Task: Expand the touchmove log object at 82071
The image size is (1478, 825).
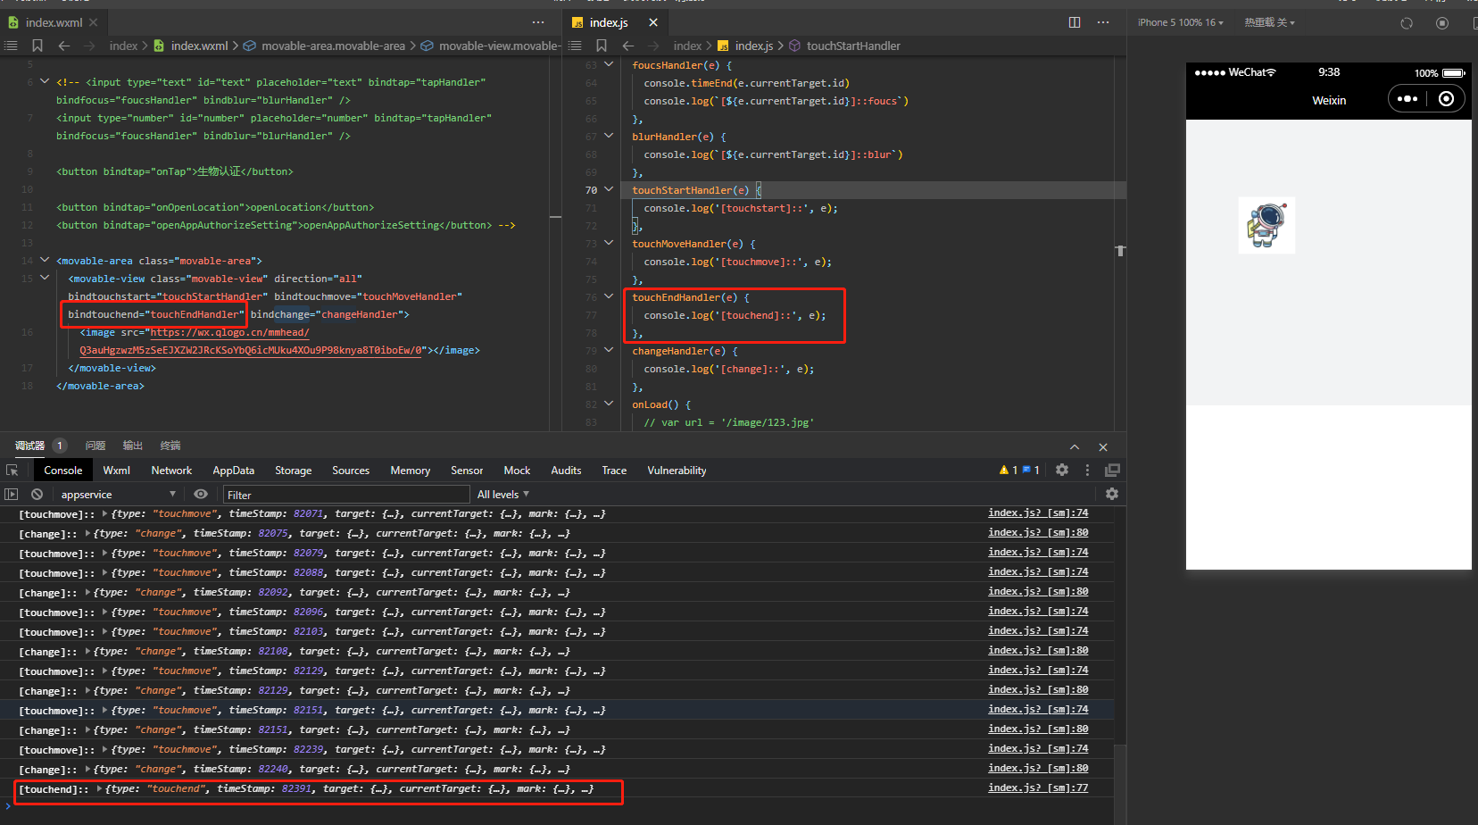Action: 105,513
